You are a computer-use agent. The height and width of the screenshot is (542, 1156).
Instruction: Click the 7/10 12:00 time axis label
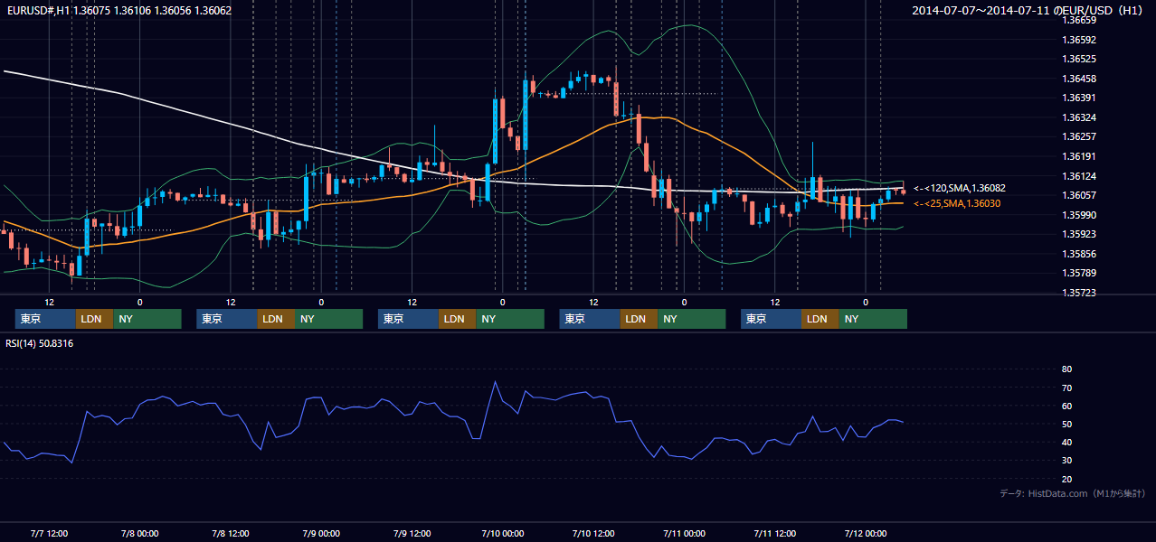pos(593,533)
